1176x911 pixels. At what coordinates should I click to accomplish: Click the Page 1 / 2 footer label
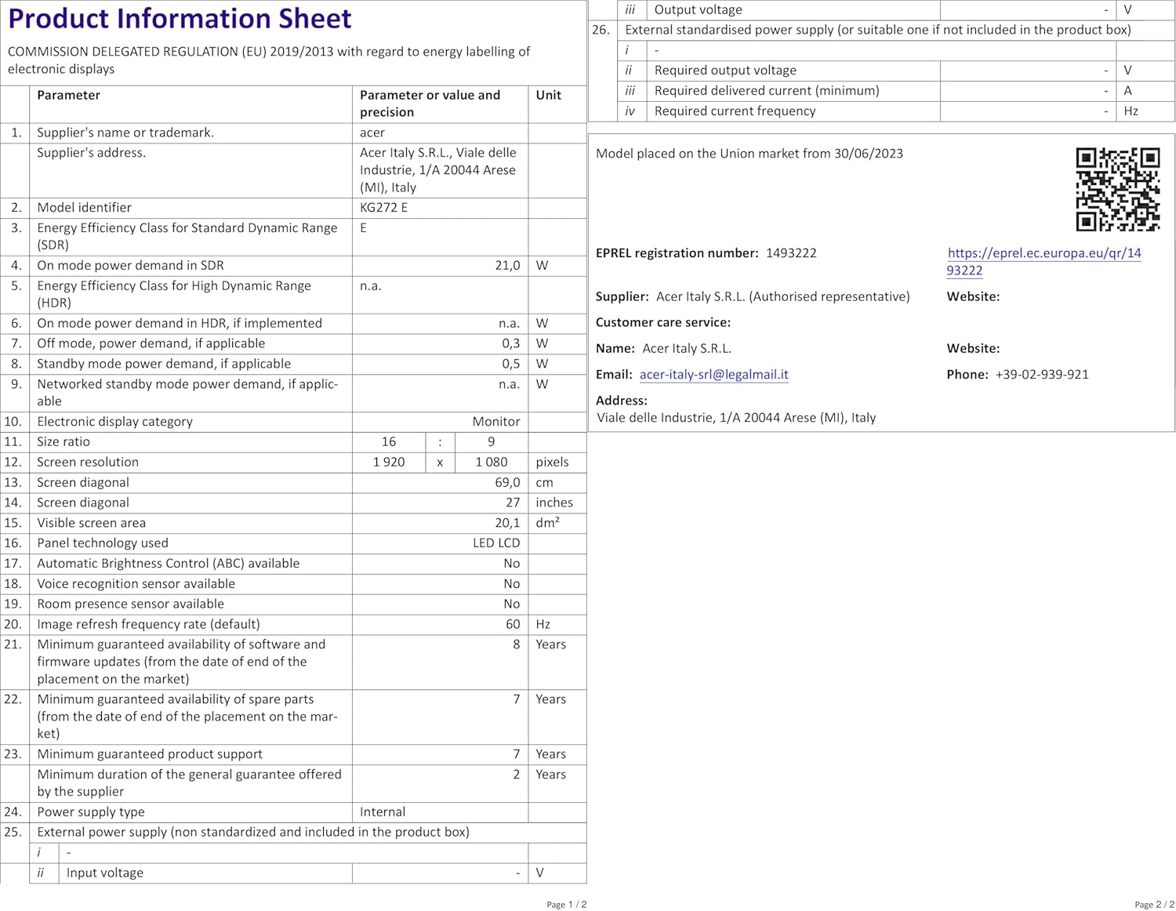pos(566,905)
